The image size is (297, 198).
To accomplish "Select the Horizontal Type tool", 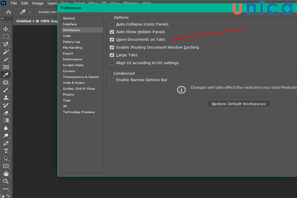I will tap(5, 151).
